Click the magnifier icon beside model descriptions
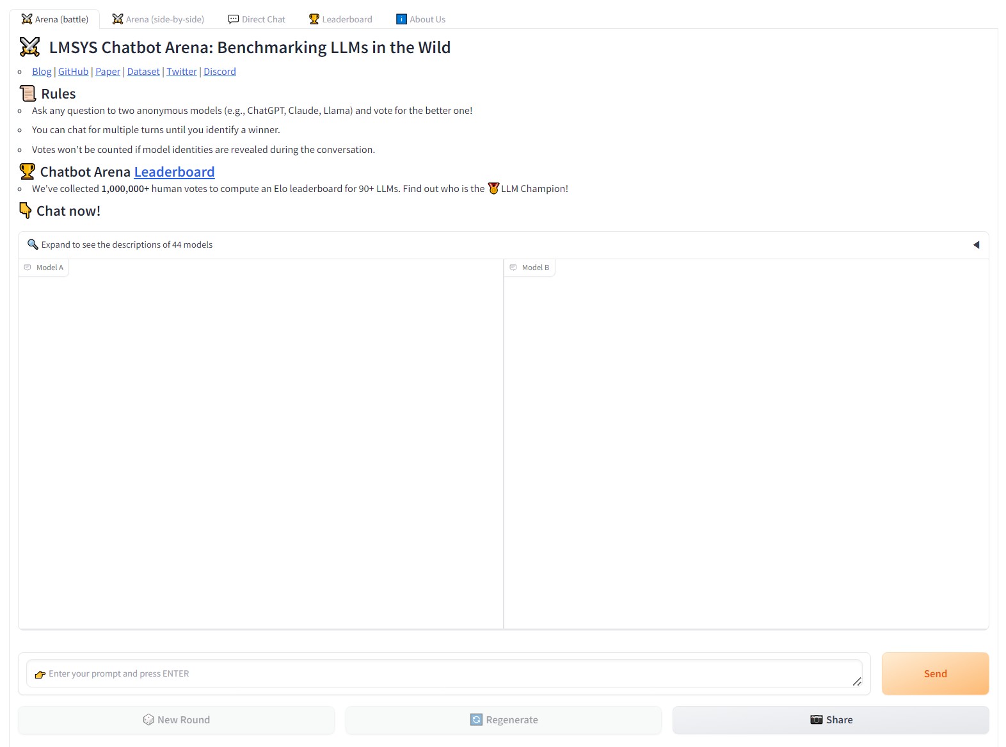The height and width of the screenshot is (747, 1006). 33,245
